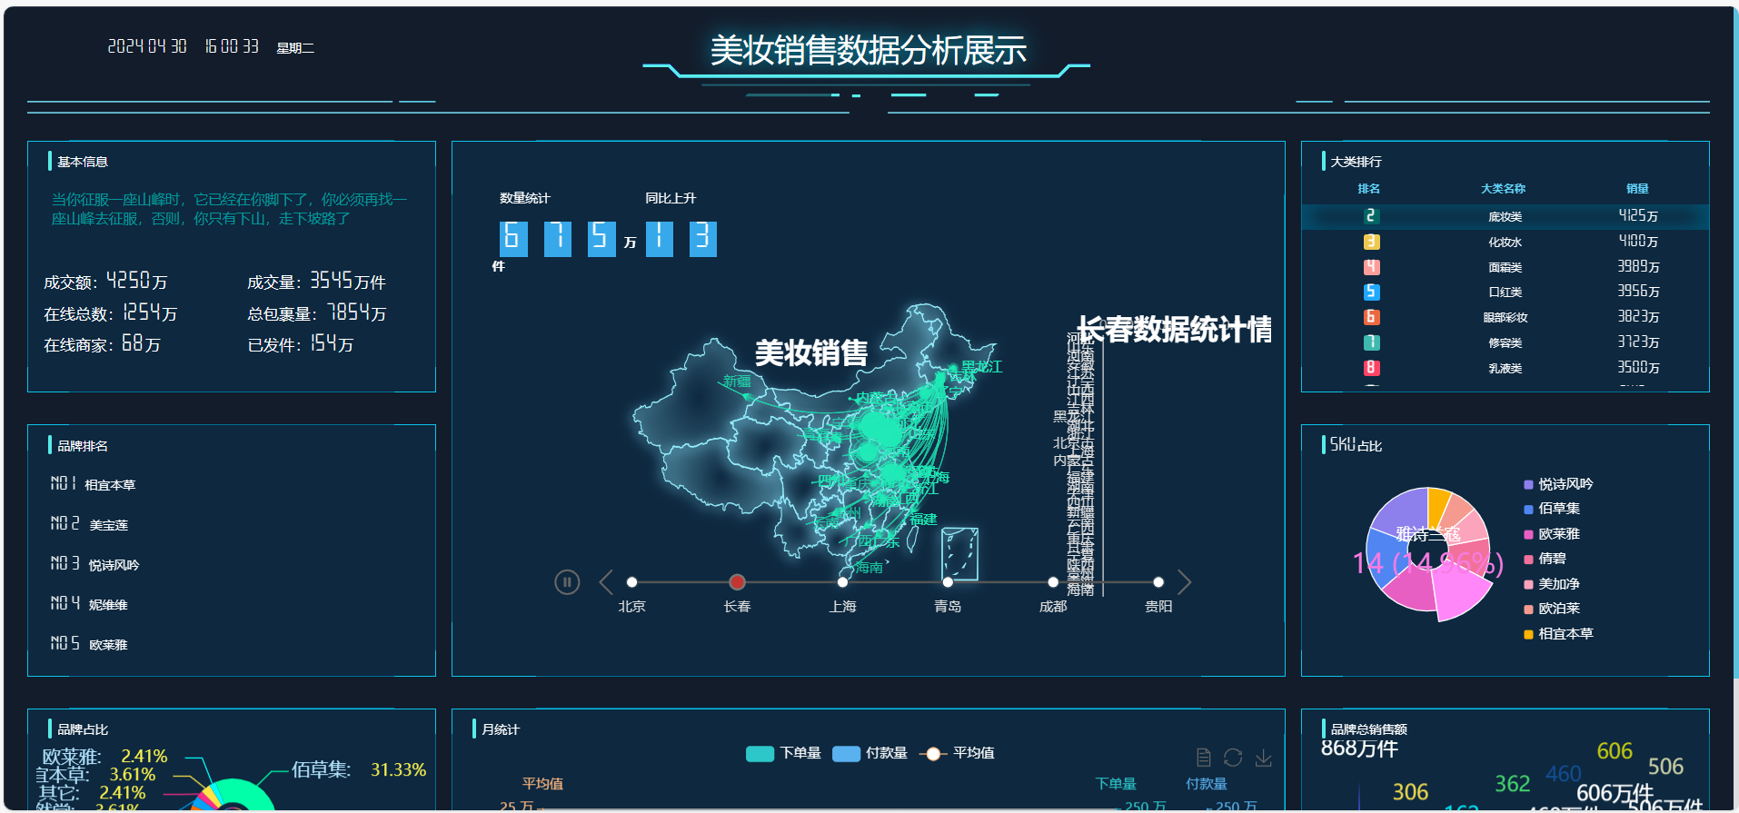1739x813 pixels.
Task: Toggle 付款量 series in monthly legend
Action: (869, 754)
